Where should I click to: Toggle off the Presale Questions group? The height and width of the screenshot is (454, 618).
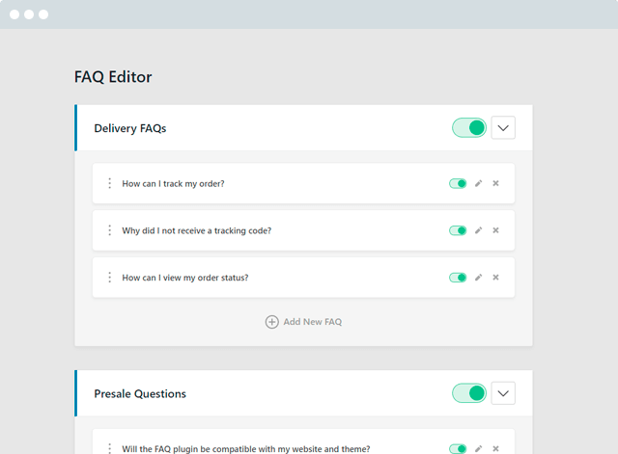(469, 393)
